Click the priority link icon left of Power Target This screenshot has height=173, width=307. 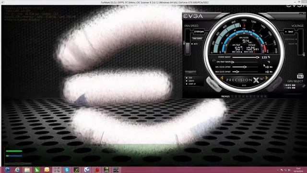pos(214,60)
